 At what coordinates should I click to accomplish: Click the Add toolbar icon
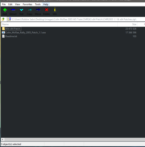(5, 10)
